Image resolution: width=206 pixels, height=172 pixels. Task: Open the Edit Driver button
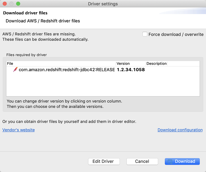[104, 162]
